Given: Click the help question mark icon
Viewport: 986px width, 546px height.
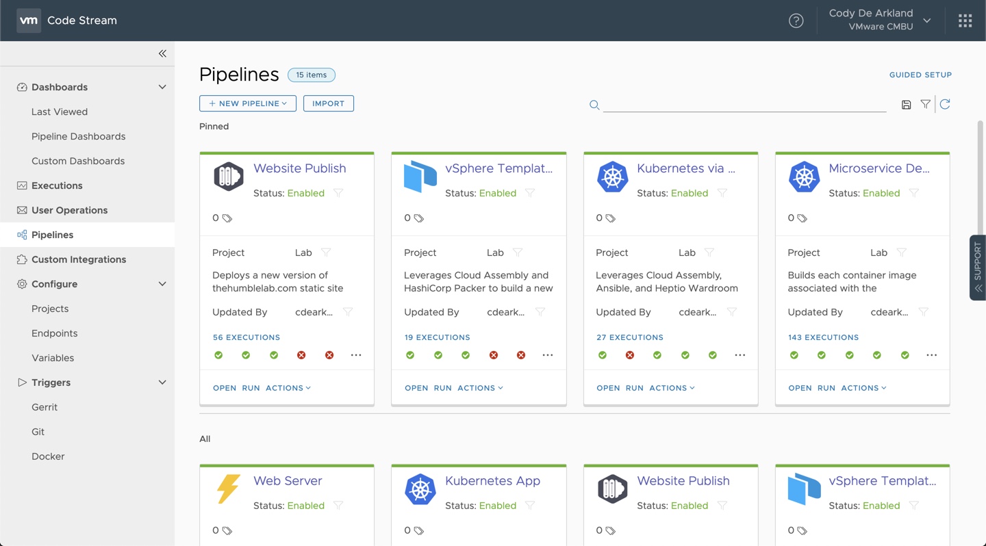Looking at the screenshot, I should click(x=796, y=21).
